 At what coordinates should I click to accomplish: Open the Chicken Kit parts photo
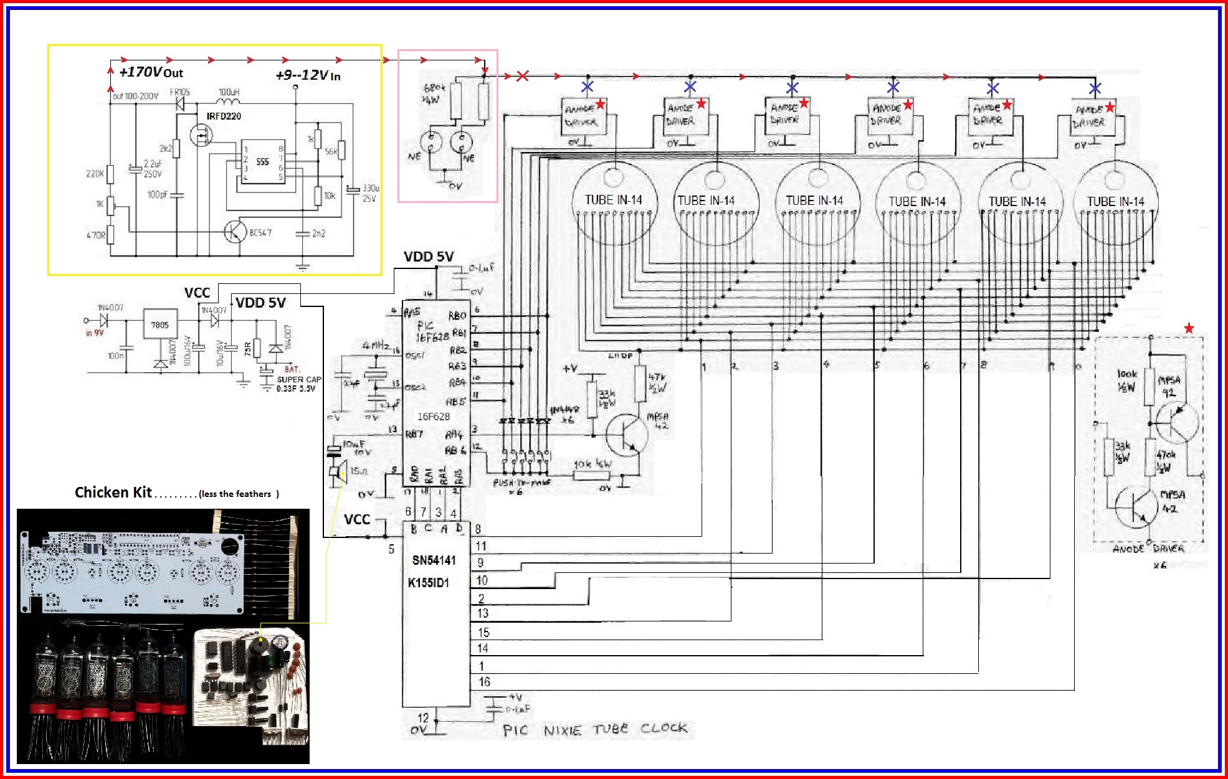click(163, 636)
